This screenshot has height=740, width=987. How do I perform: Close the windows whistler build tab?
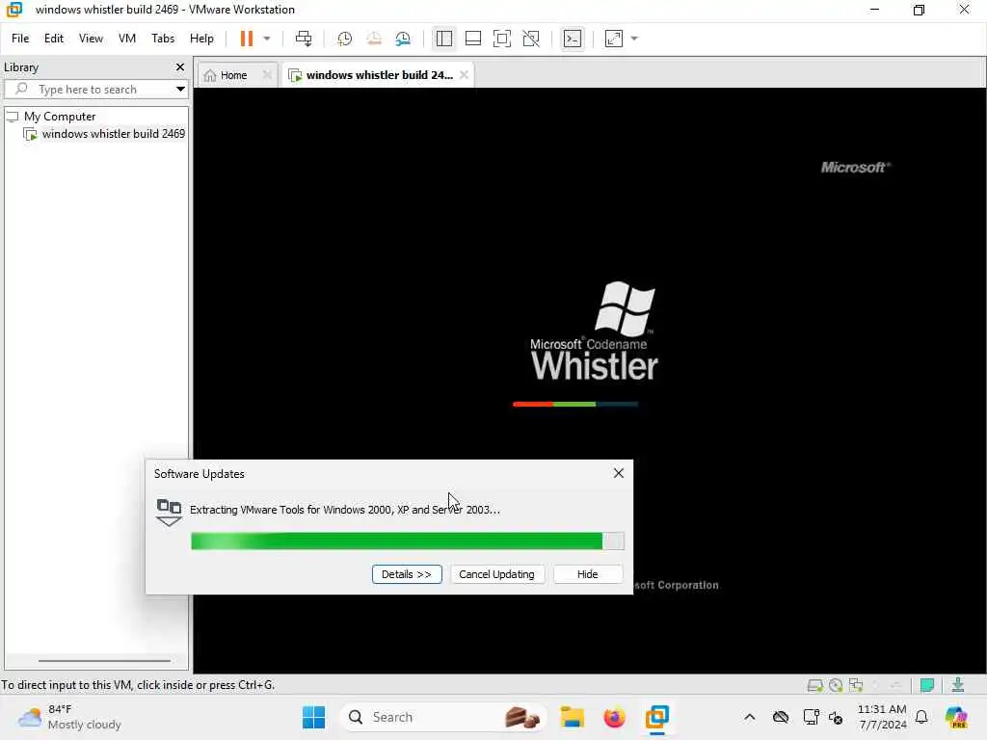(464, 75)
